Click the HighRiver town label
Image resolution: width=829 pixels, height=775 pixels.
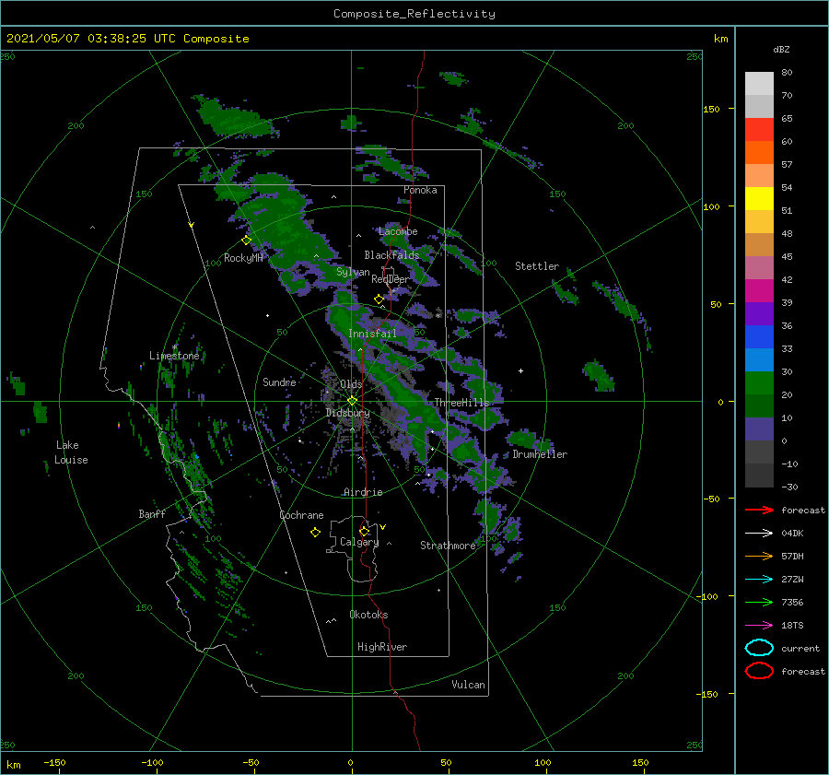click(x=382, y=648)
